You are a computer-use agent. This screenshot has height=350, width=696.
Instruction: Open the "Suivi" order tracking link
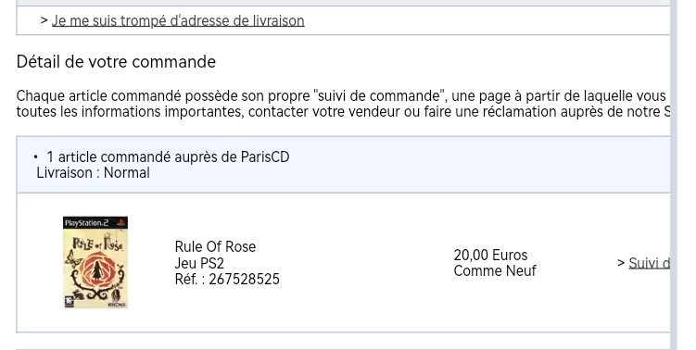650,263
